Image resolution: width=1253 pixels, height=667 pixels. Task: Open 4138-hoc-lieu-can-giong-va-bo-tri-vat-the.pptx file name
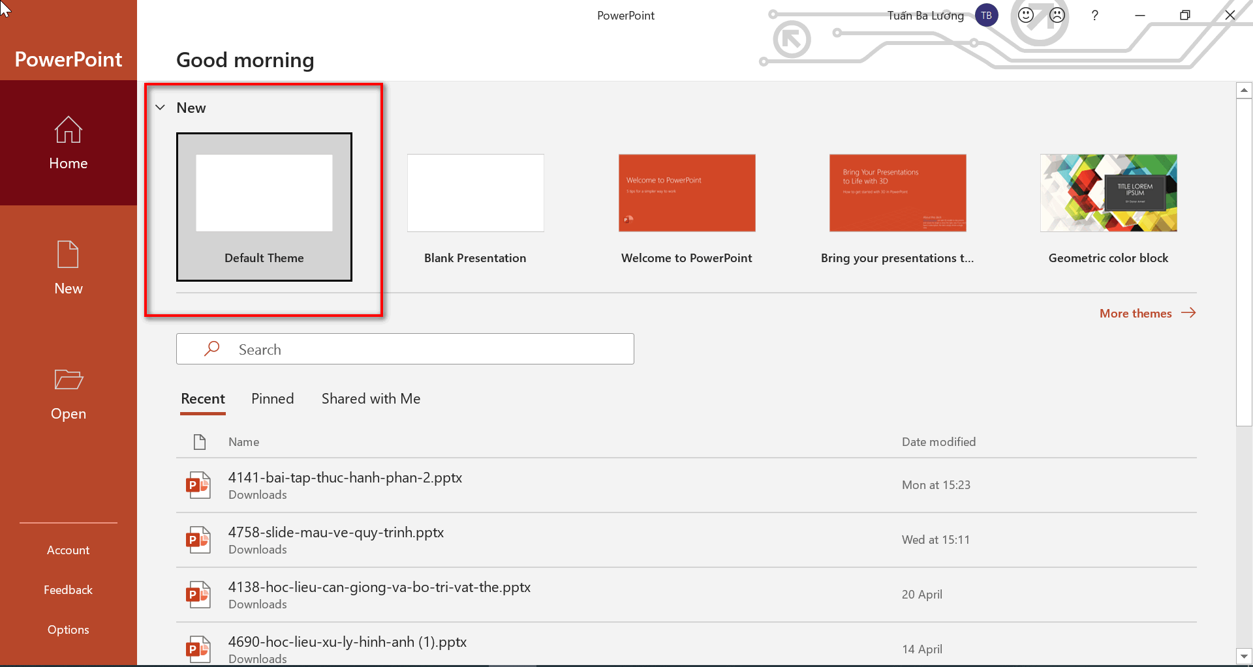point(379,587)
